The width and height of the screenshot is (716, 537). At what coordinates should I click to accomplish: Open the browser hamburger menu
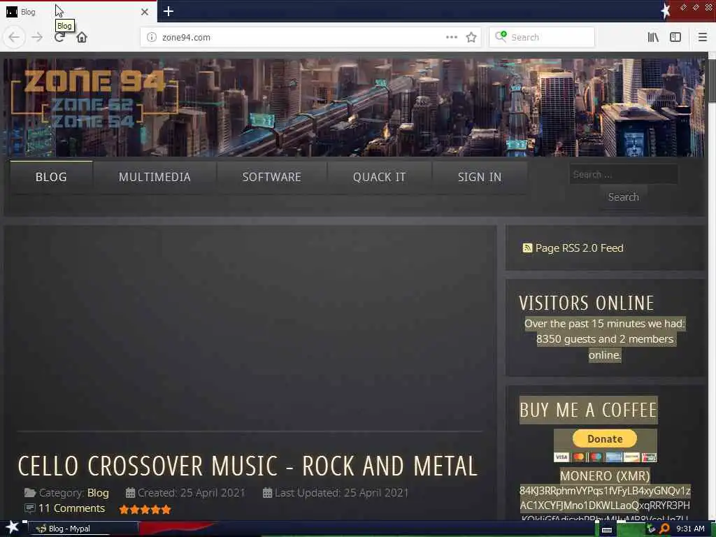702,37
